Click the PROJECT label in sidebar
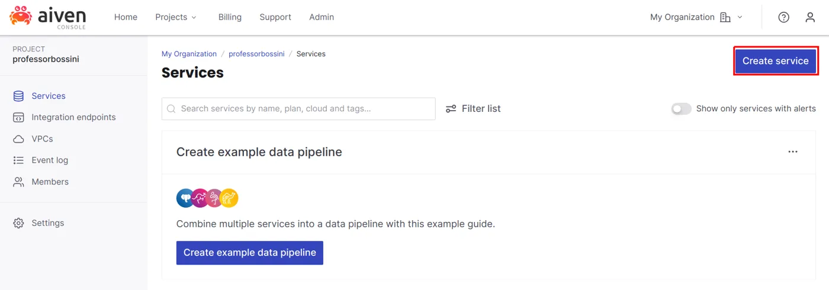This screenshot has height=290, width=829. point(28,49)
